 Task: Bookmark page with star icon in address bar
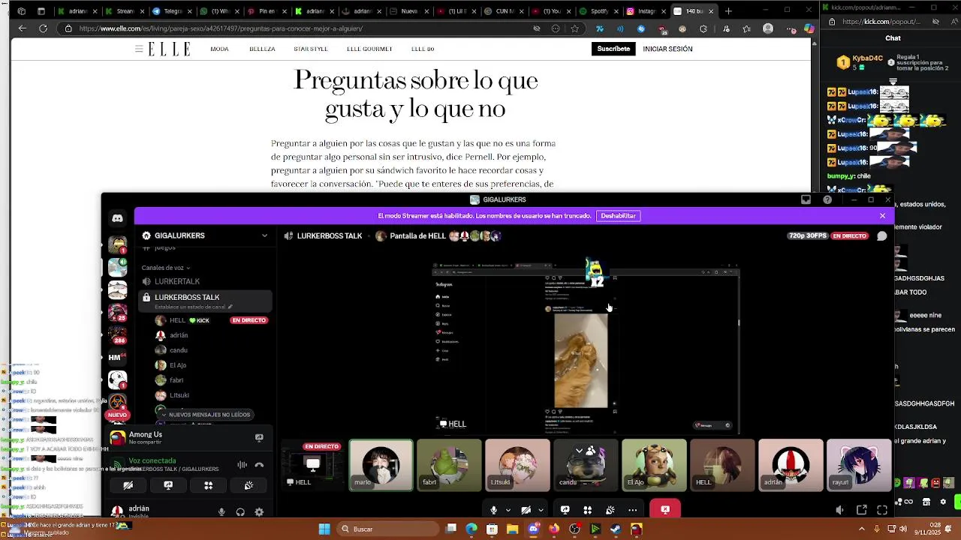(574, 28)
